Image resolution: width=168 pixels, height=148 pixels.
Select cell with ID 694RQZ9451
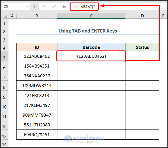click(37, 135)
